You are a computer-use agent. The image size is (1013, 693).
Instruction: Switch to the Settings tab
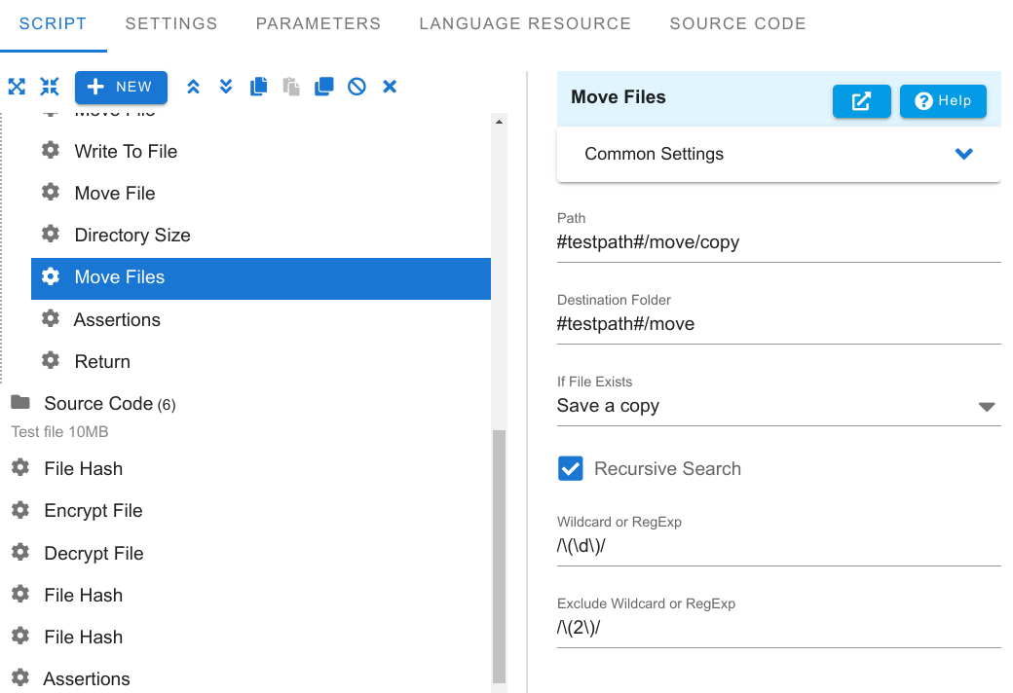171,23
